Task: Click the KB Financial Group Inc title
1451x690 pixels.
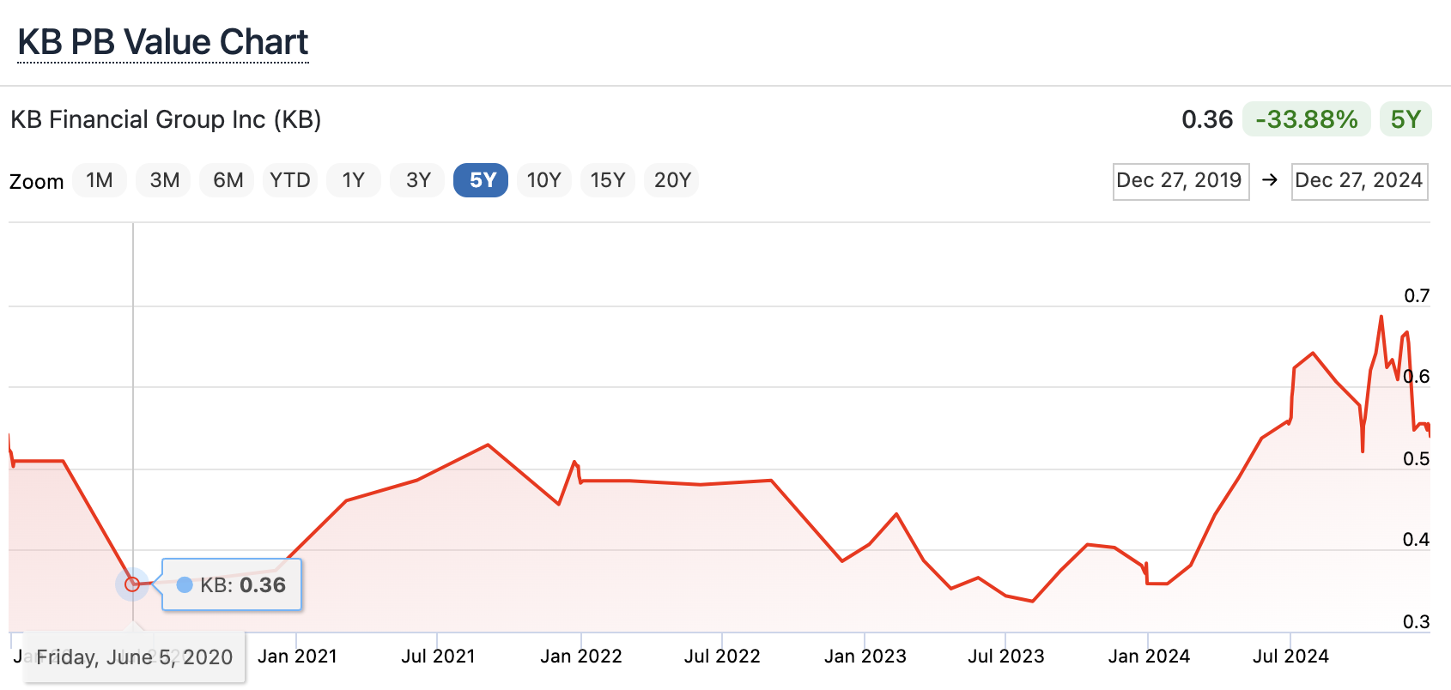Action: coord(166,119)
